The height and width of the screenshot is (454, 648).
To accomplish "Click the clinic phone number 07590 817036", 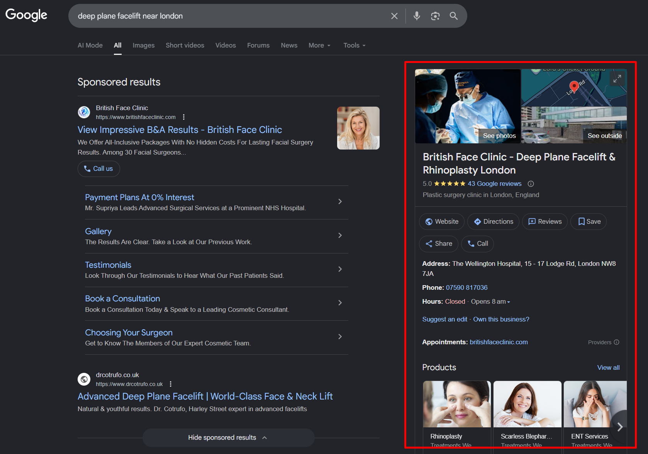I will 466,287.
